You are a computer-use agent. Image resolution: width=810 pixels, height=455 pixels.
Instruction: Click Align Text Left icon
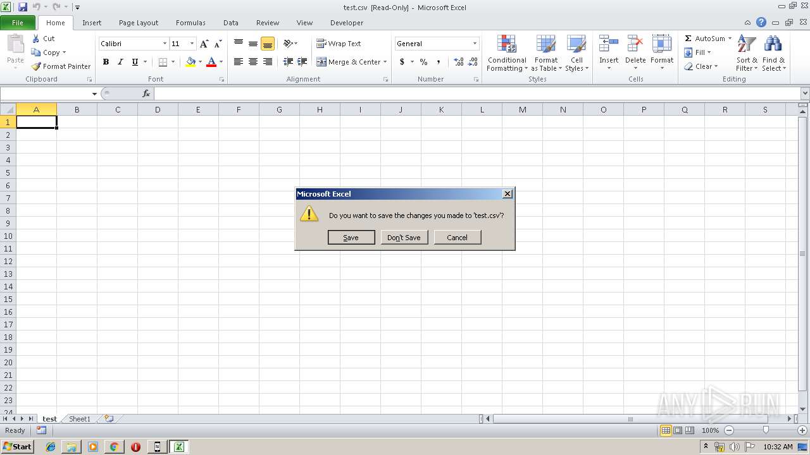239,62
